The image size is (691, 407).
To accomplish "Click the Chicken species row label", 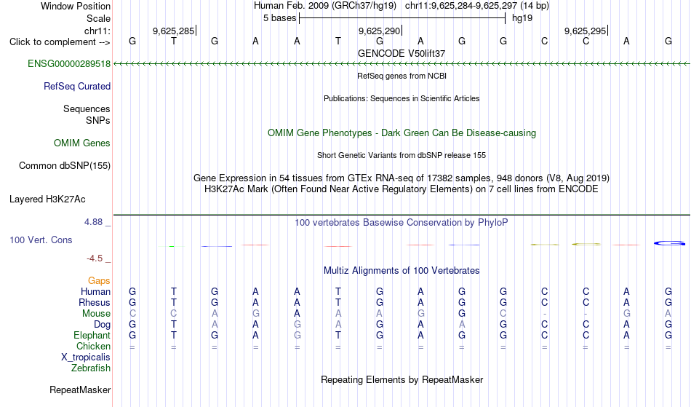I will point(93,347).
